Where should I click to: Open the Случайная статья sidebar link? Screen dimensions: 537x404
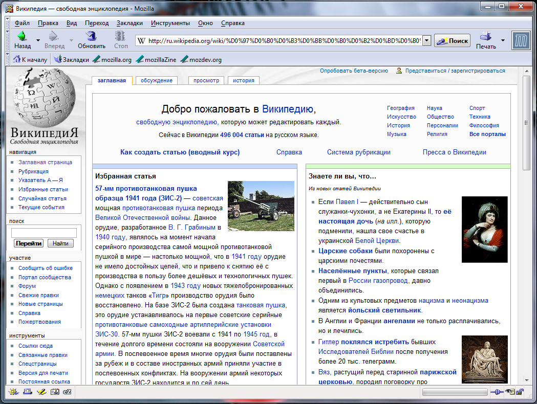42,198
